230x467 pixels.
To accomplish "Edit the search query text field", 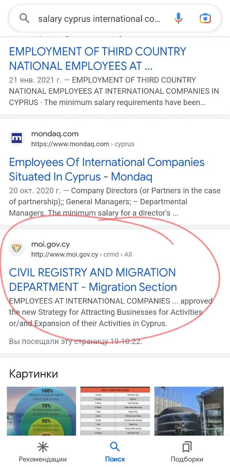I will click(x=99, y=18).
